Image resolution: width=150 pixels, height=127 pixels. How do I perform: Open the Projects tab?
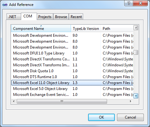click(45, 16)
